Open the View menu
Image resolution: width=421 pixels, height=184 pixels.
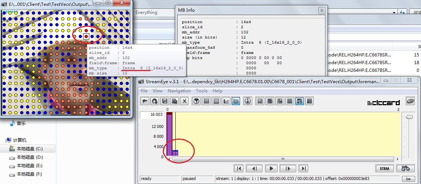(158, 91)
